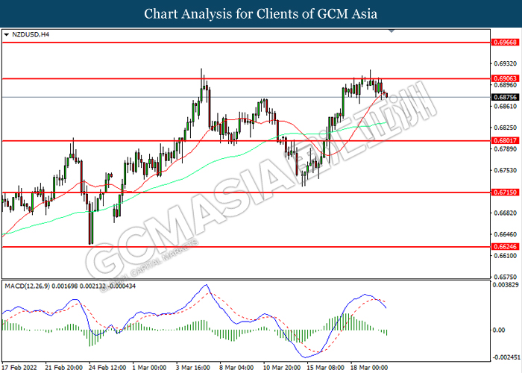Click the MACD scale value -0.002451
Image resolution: width=522 pixels, height=373 pixels.
(506, 357)
